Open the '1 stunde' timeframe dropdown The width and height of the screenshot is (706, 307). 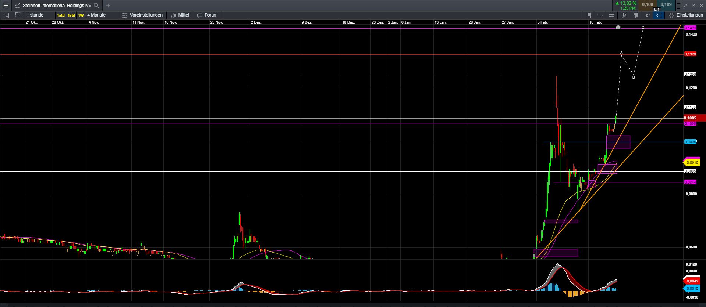[x=35, y=15]
